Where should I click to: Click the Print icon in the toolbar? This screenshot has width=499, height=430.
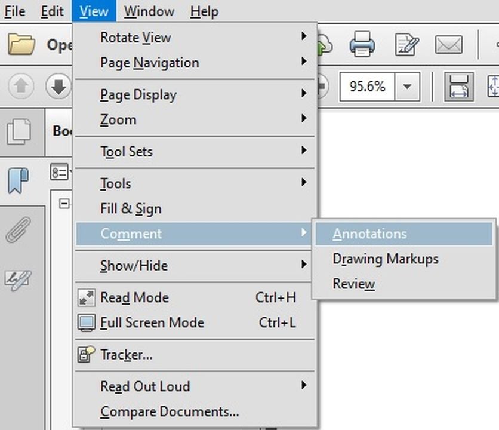tap(362, 45)
